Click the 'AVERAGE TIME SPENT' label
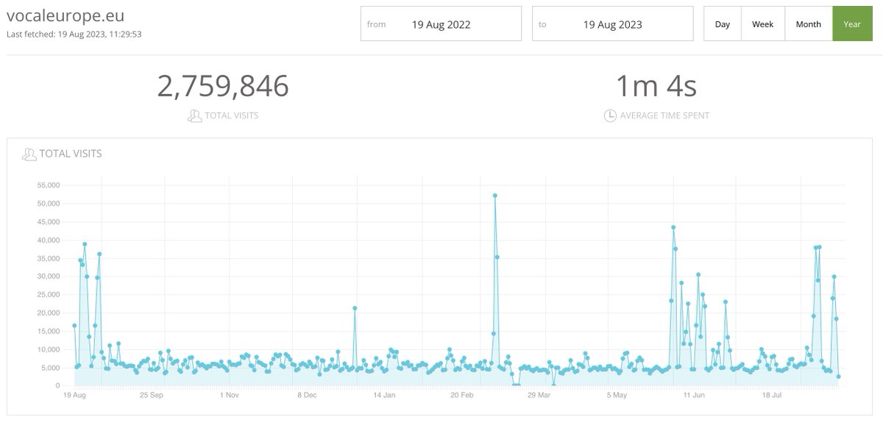The height and width of the screenshot is (425, 883). (x=664, y=115)
